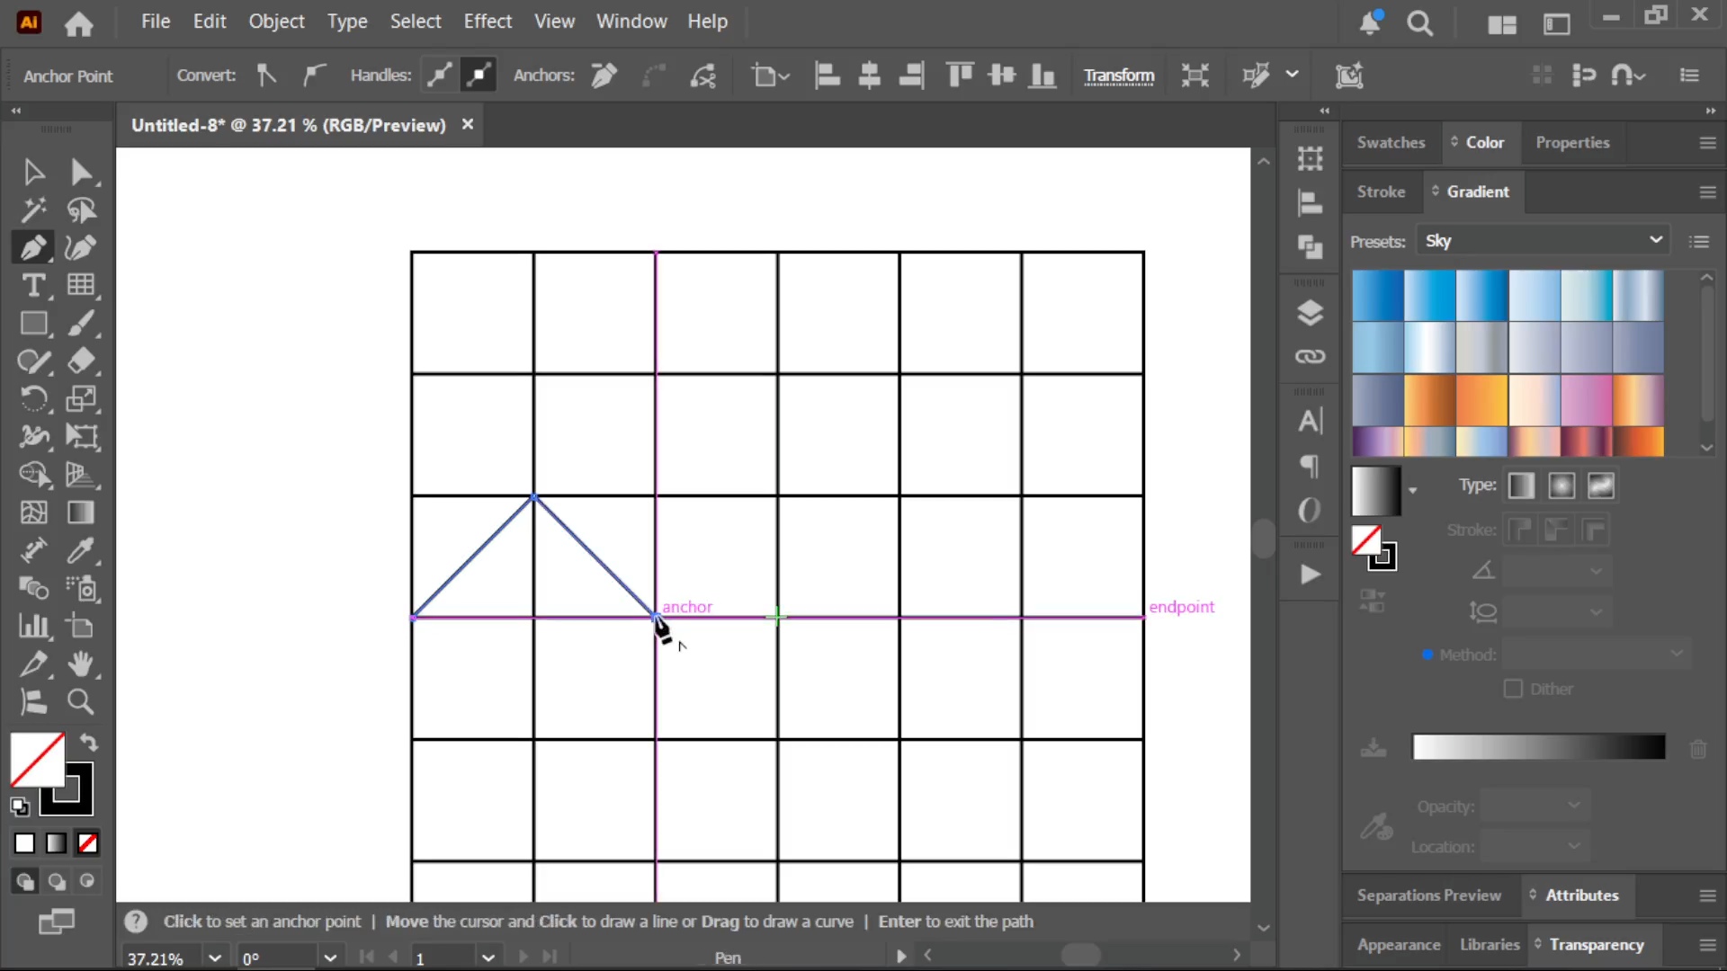Image resolution: width=1727 pixels, height=971 pixels.
Task: Choose the Eraser tool
Action: [x=81, y=361]
